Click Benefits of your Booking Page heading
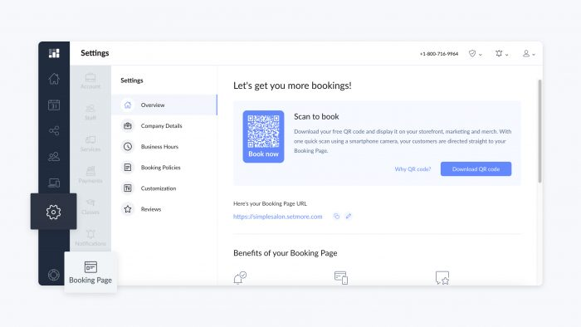The width and height of the screenshot is (581, 327). [286, 253]
